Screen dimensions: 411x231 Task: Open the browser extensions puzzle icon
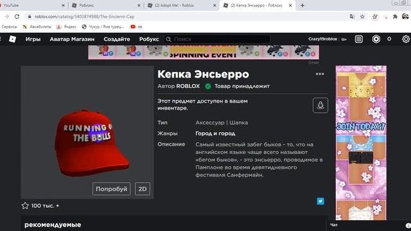[395, 17]
